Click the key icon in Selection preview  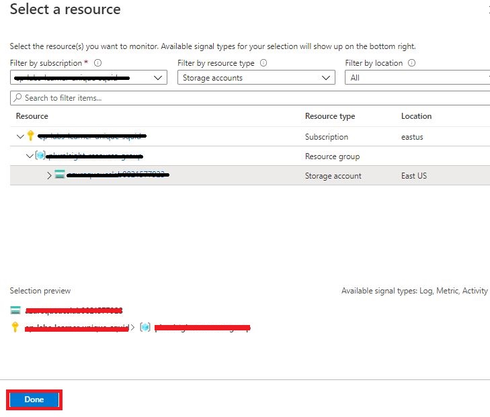click(x=15, y=327)
